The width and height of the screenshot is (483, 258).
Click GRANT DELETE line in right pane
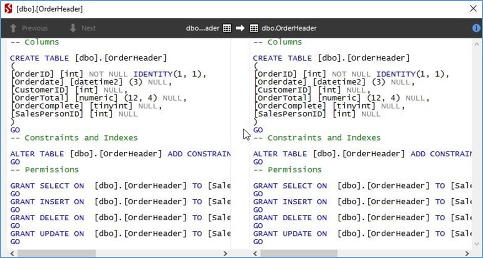click(x=362, y=218)
